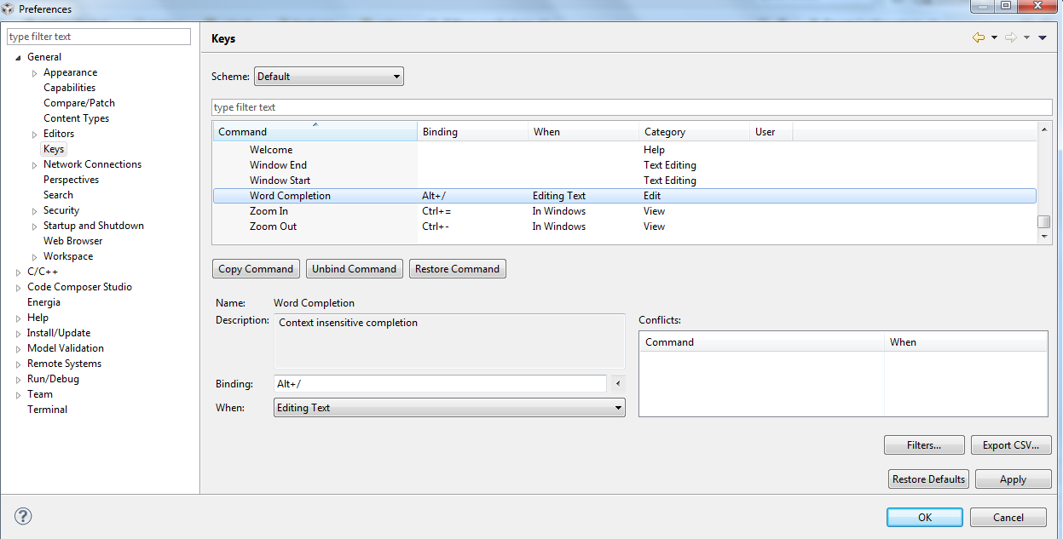Expand the Editors tree node

tap(35, 135)
